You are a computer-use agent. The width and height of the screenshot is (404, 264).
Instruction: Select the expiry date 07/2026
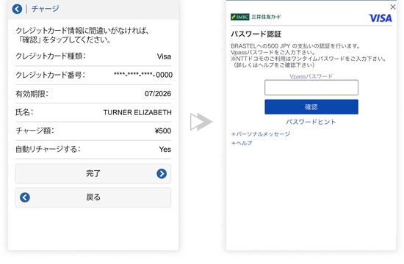[x=158, y=94]
